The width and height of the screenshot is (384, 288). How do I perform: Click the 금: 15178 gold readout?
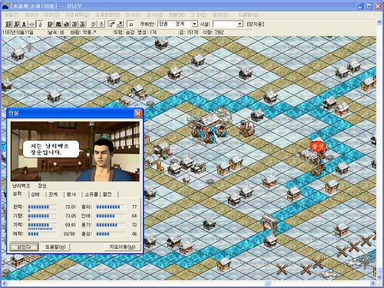click(189, 32)
